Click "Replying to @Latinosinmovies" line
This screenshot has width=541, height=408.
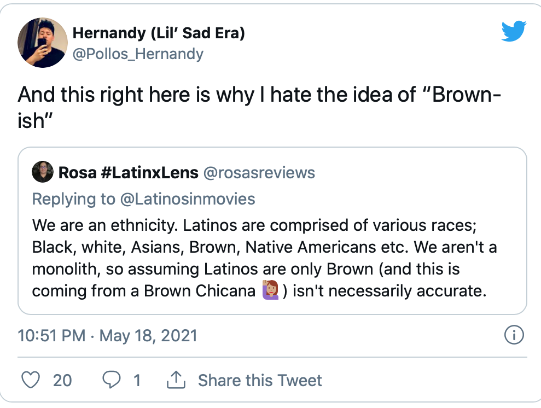tap(144, 199)
